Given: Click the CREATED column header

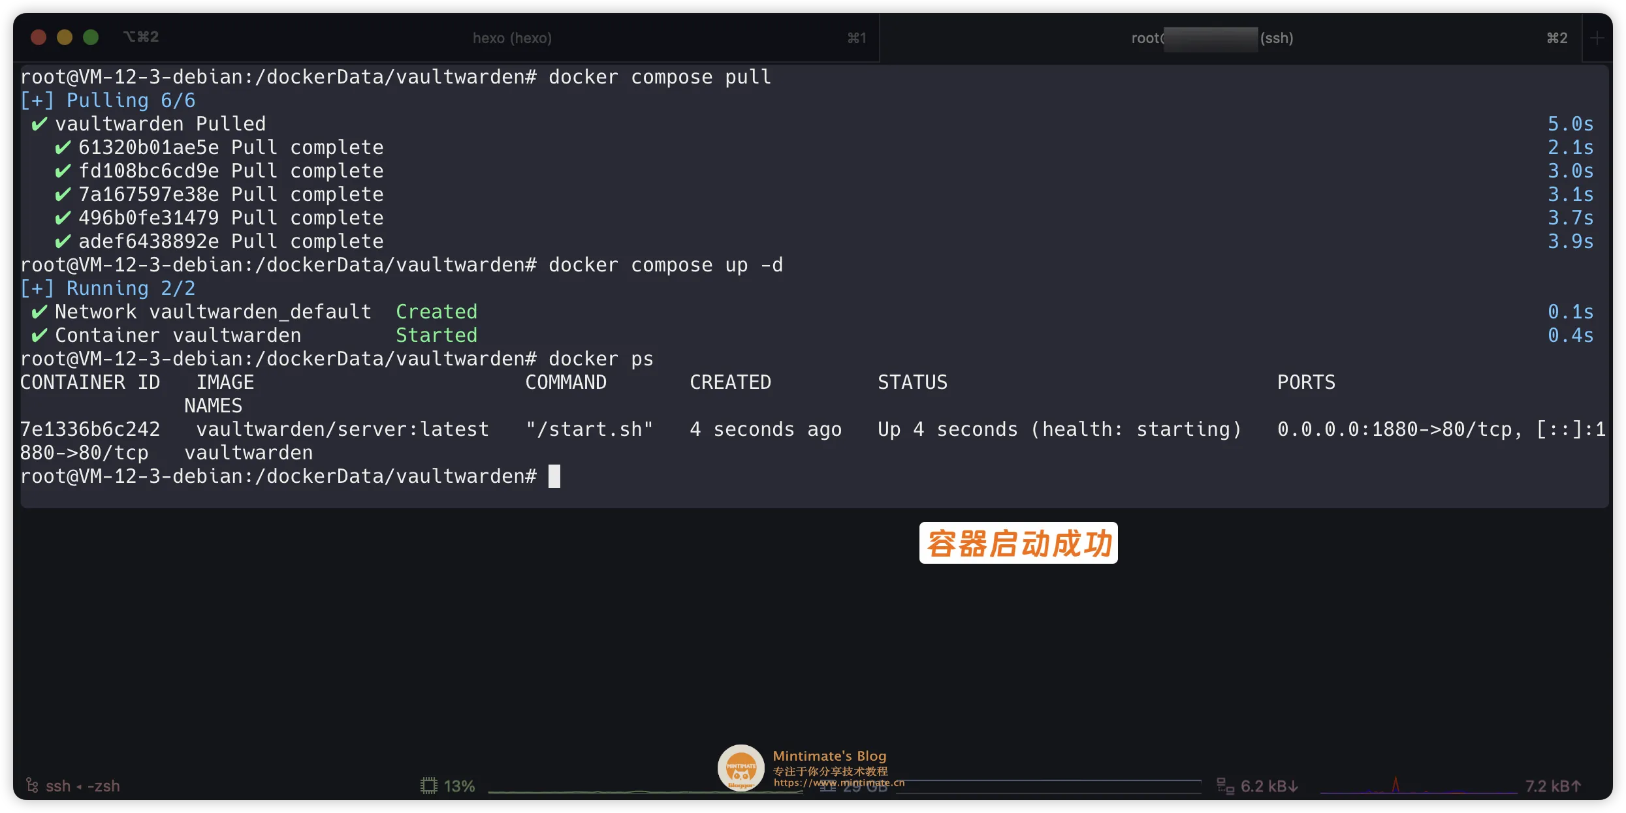Looking at the screenshot, I should (x=731, y=382).
